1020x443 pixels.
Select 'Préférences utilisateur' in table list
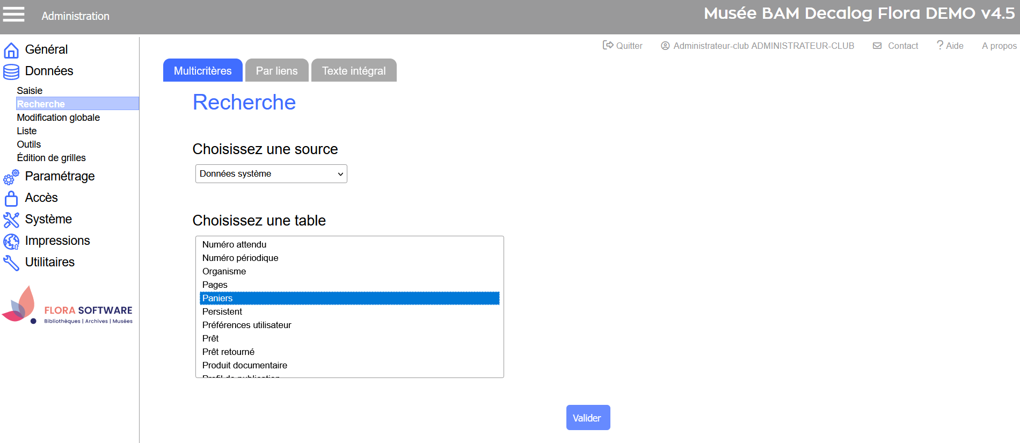[x=246, y=325]
